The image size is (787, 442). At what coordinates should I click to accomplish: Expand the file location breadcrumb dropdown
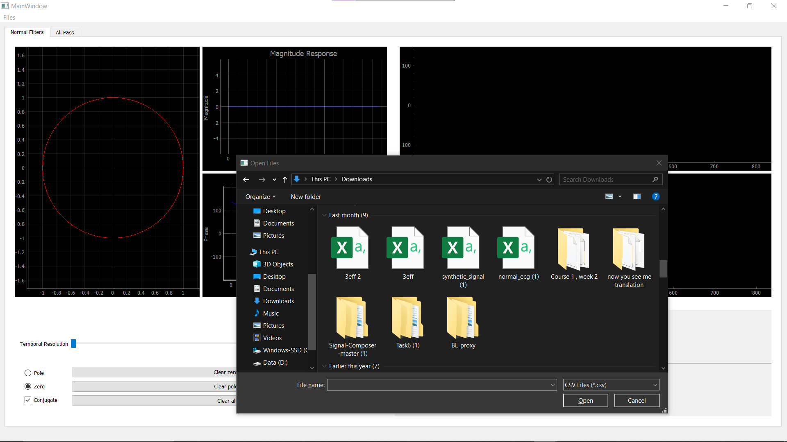(539, 178)
